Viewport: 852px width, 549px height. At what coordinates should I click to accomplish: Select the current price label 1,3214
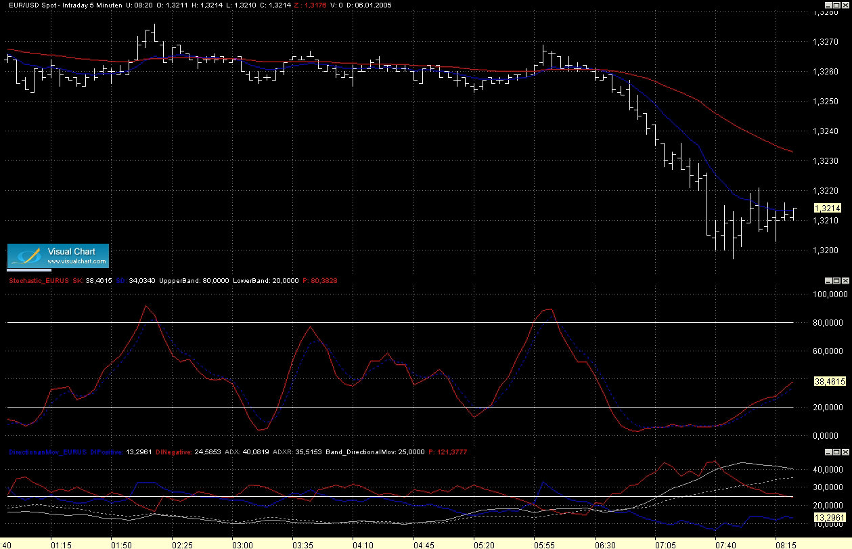tap(827, 208)
